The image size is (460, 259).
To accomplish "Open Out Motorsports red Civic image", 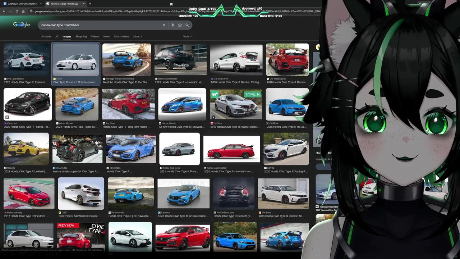I will click(287, 59).
